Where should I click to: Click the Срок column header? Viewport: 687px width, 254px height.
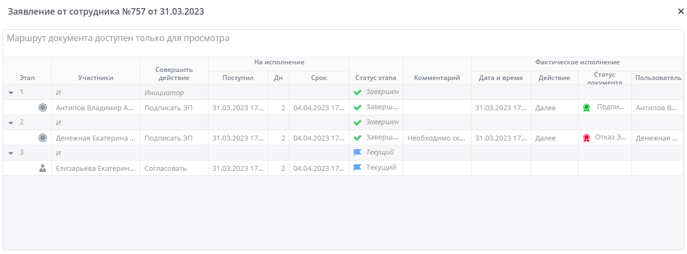[319, 78]
